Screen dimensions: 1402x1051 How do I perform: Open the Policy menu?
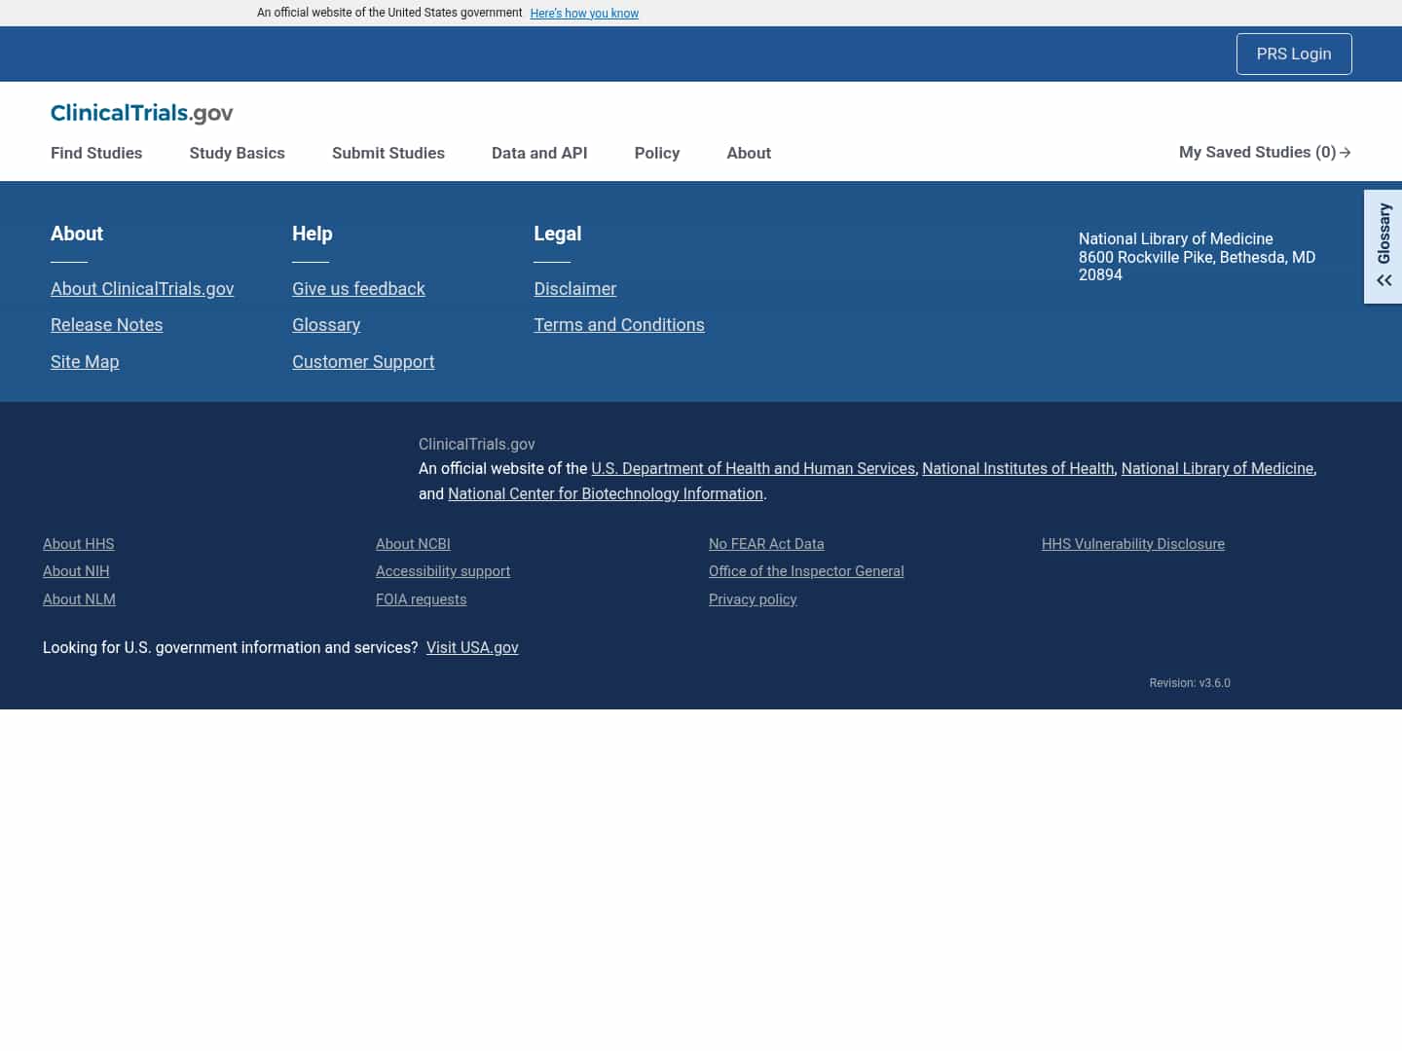[x=657, y=153]
